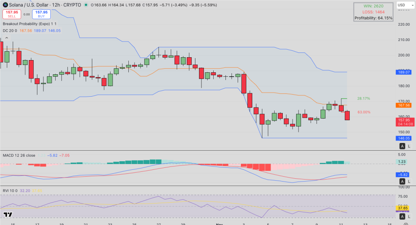Image resolution: width=416 pixels, height=225 pixels.
Task: Toggle auto scale A on main price pane
Action: 402,146
